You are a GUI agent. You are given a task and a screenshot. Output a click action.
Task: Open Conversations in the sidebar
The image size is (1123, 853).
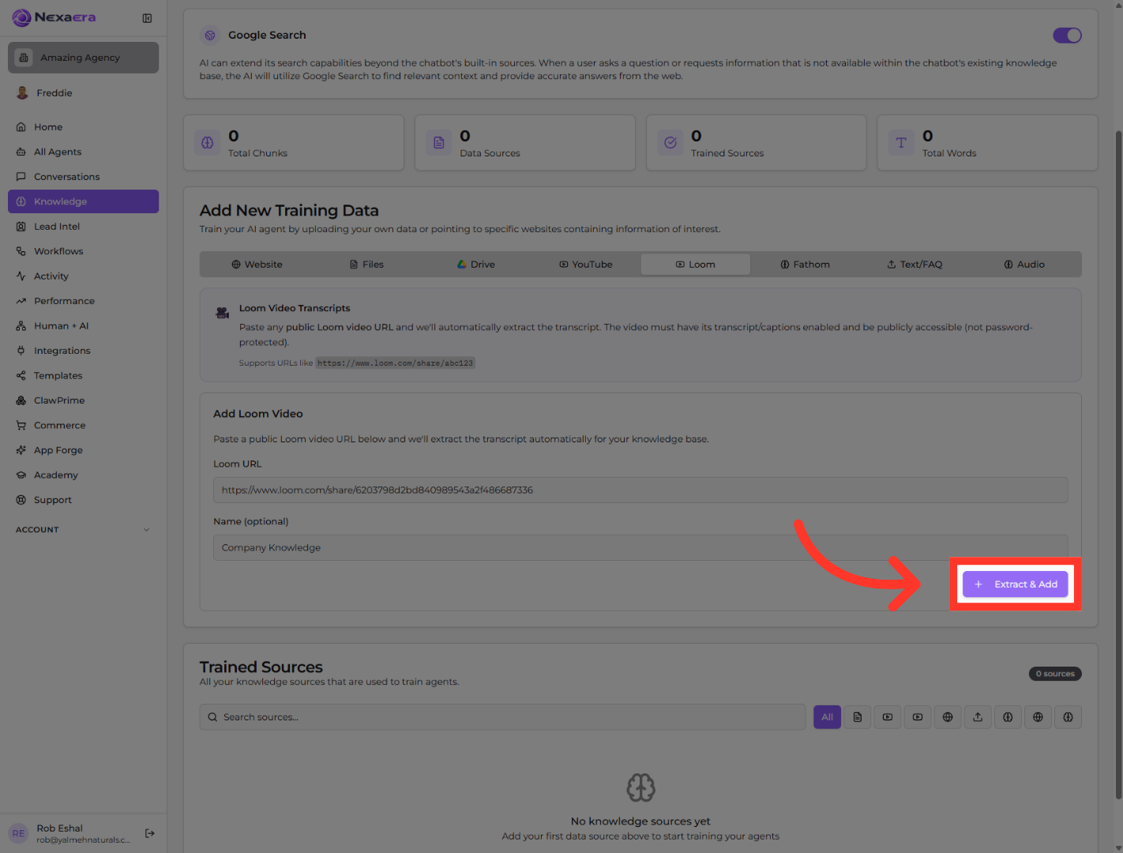[x=84, y=177]
